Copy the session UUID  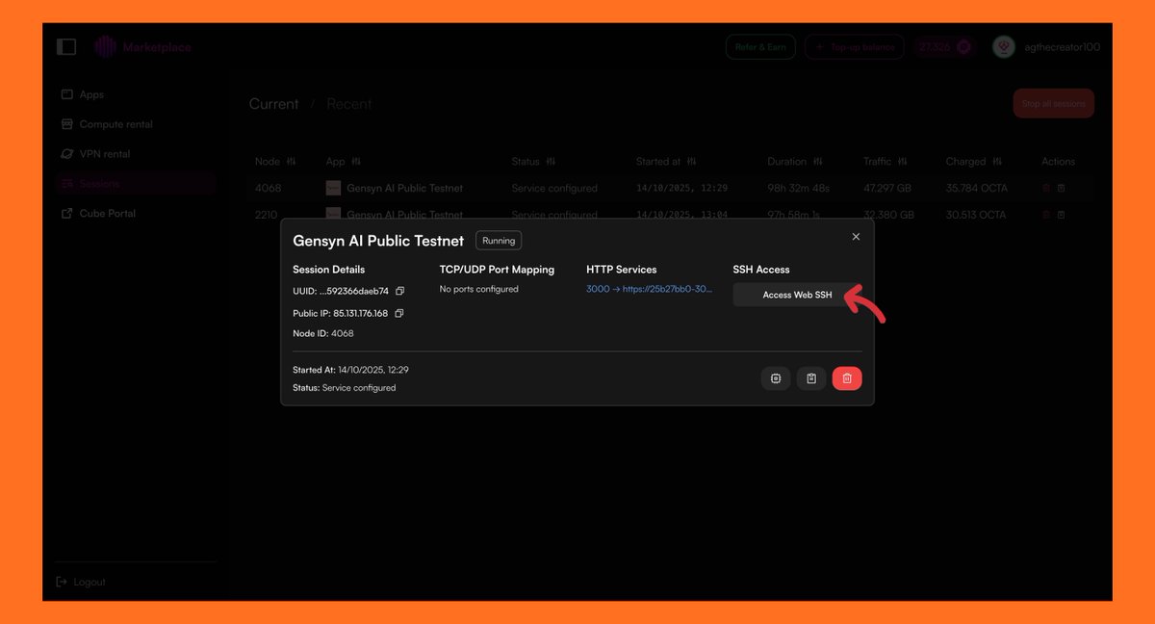click(400, 291)
